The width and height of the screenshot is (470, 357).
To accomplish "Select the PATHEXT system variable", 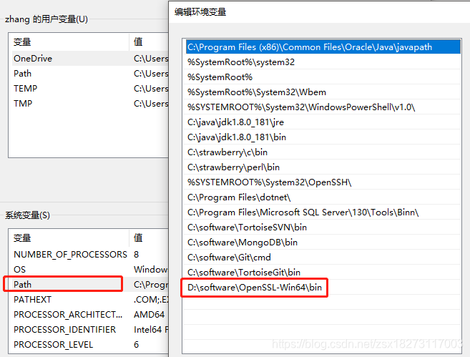I will pyautogui.click(x=90, y=300).
